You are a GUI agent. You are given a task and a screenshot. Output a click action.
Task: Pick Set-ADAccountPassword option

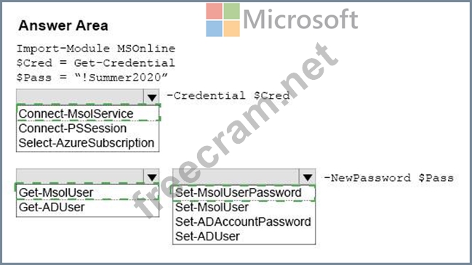click(x=243, y=221)
